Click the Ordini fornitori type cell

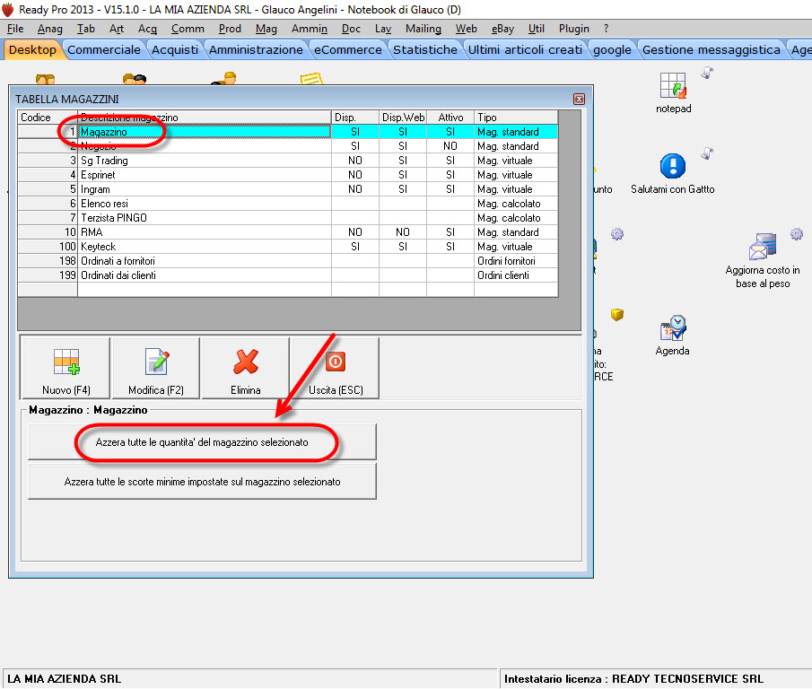coord(516,261)
